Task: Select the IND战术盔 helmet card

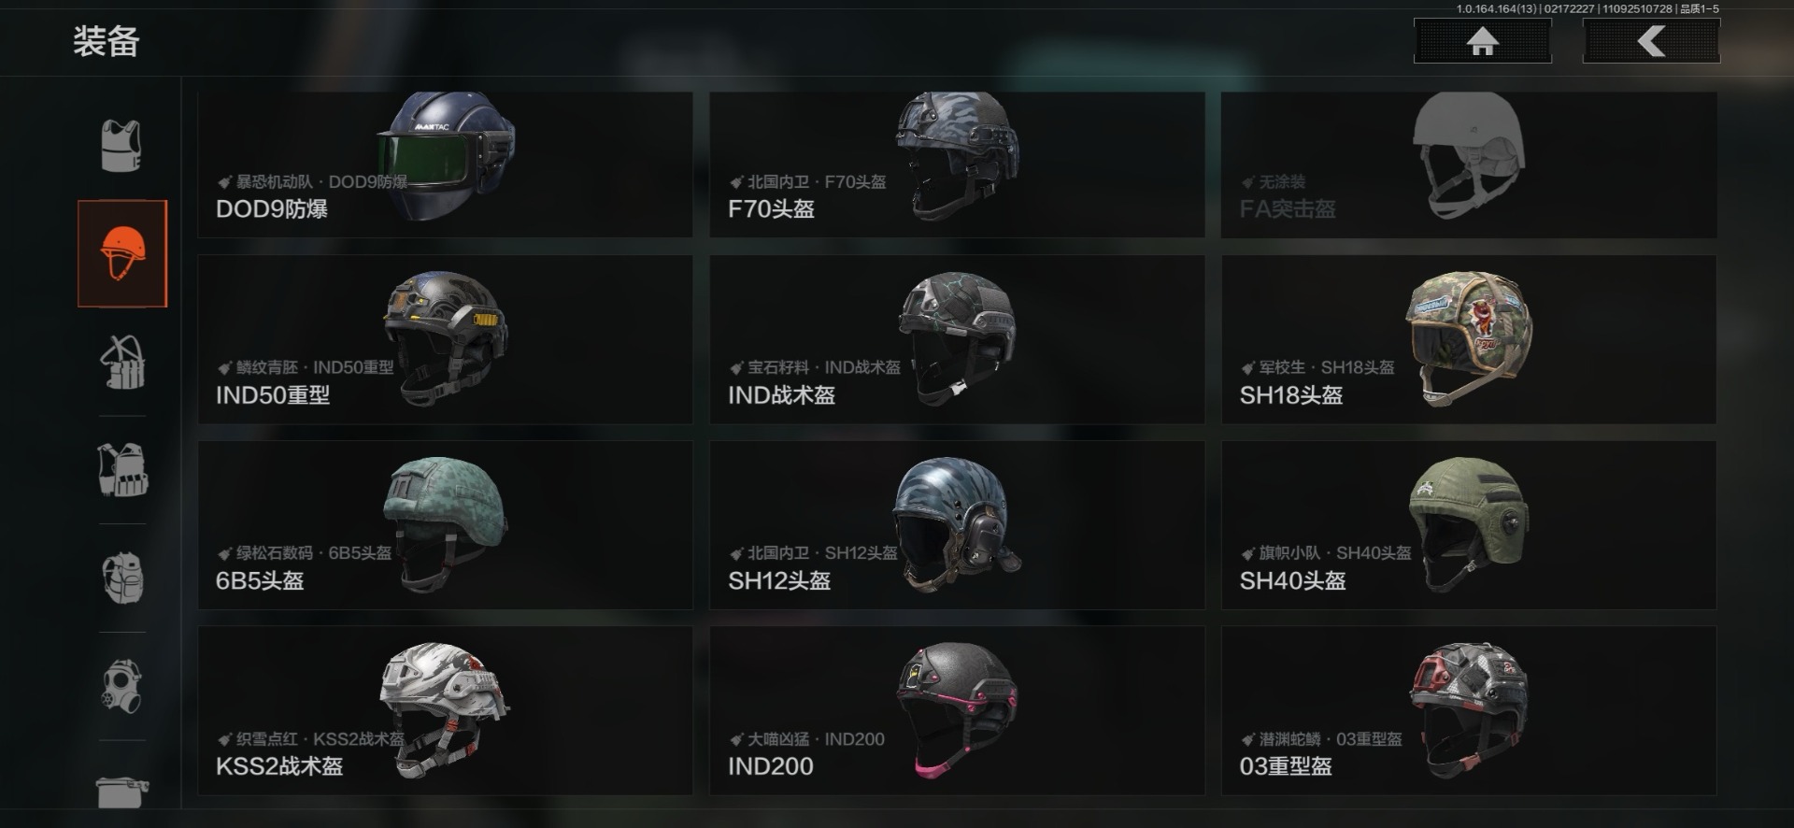Action: tap(957, 339)
